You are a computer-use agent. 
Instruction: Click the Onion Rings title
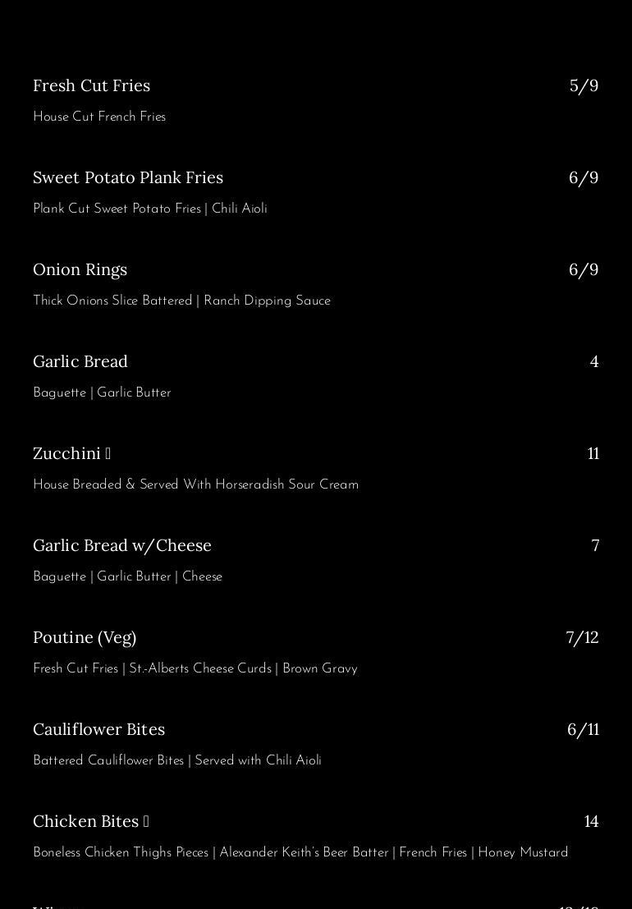point(80,269)
